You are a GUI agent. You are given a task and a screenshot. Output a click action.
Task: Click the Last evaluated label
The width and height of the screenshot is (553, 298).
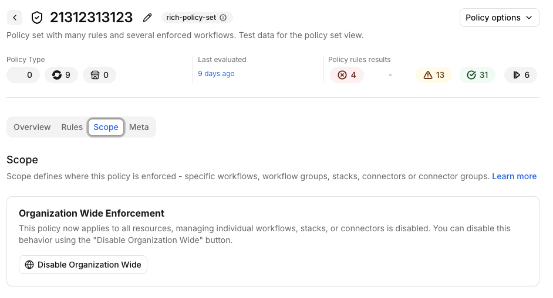(x=222, y=60)
